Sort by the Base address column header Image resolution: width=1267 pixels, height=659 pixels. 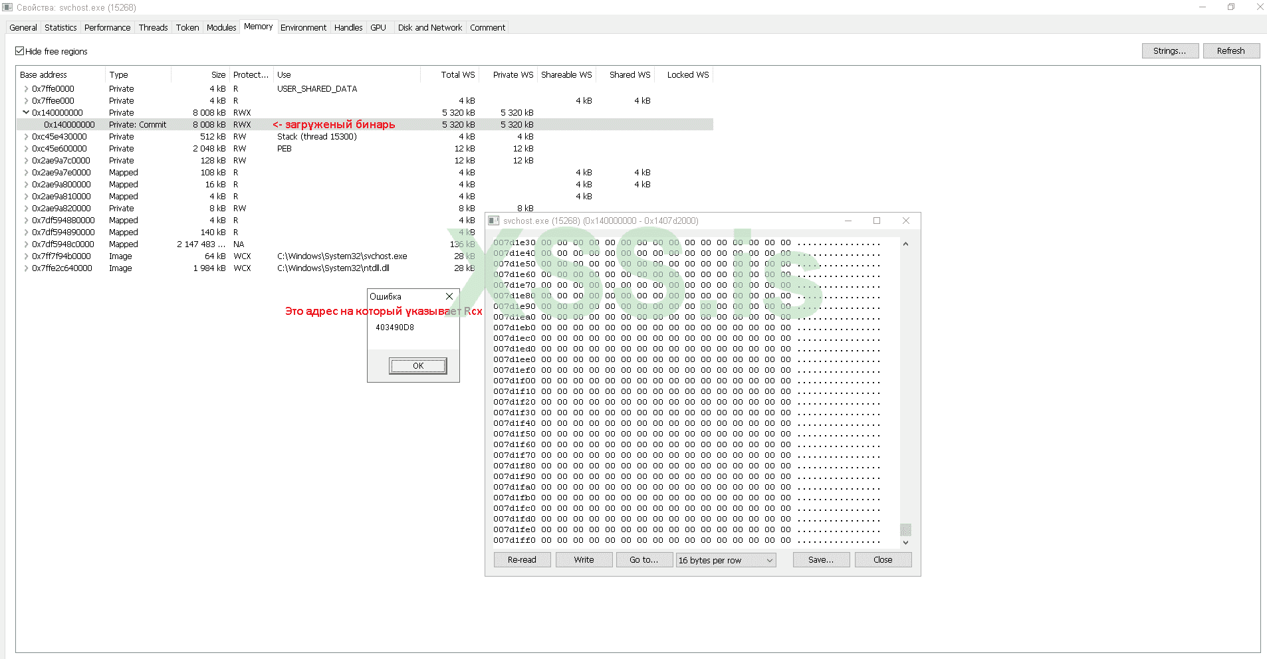pyautogui.click(x=61, y=75)
